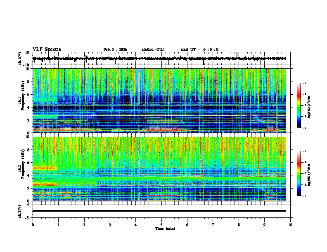327x252 pixels.
Task: Click the ch.1 "Frequency (kHz)" axis label
Action: [x=23, y=96]
